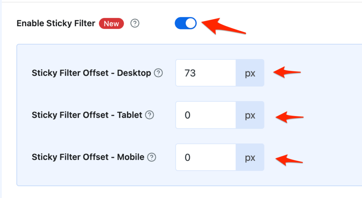Select the Sticky Filter Offset - Tablet label
This screenshot has height=198, width=362.
[87, 115]
